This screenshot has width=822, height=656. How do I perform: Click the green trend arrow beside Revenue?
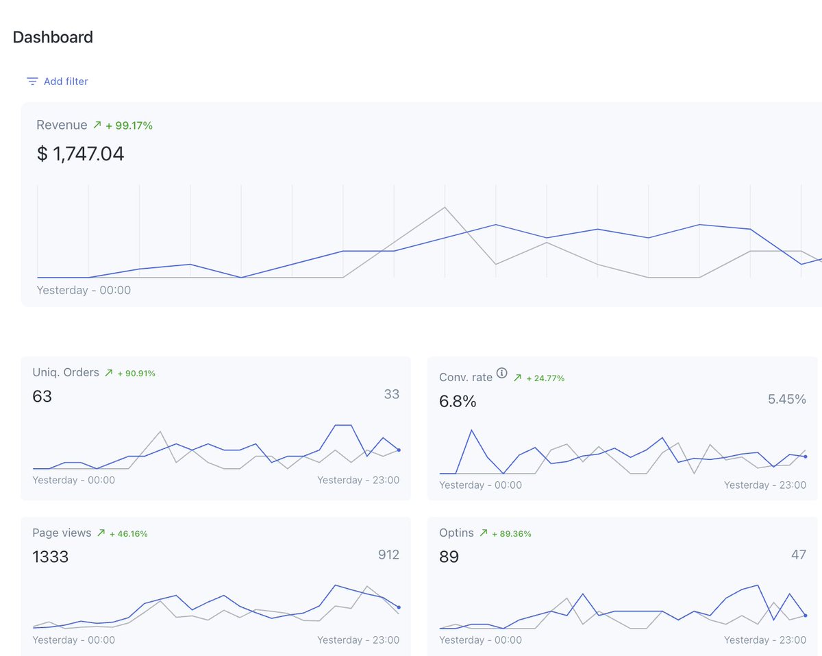coord(97,125)
